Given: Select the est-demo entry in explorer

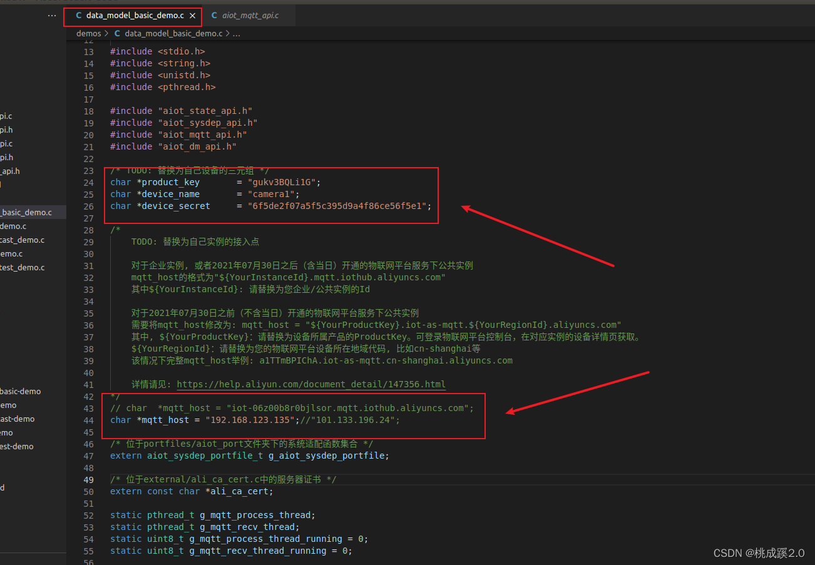Looking at the screenshot, I should 17,447.
